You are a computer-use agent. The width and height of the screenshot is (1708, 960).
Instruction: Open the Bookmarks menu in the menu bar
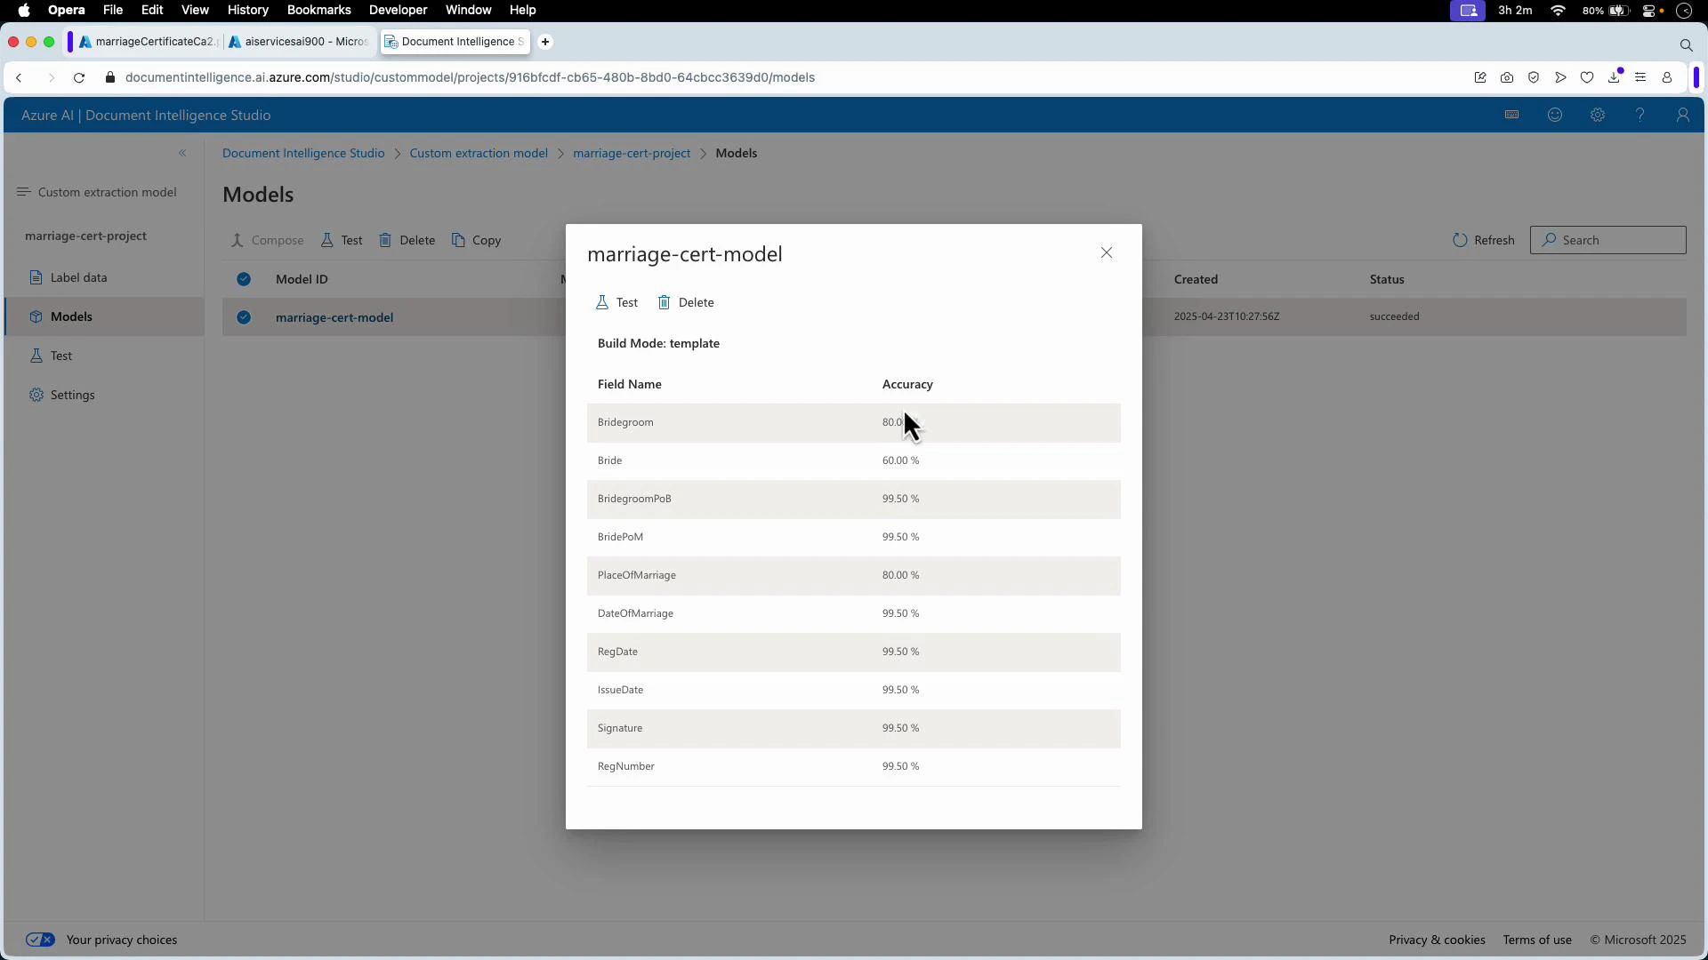[x=318, y=10]
